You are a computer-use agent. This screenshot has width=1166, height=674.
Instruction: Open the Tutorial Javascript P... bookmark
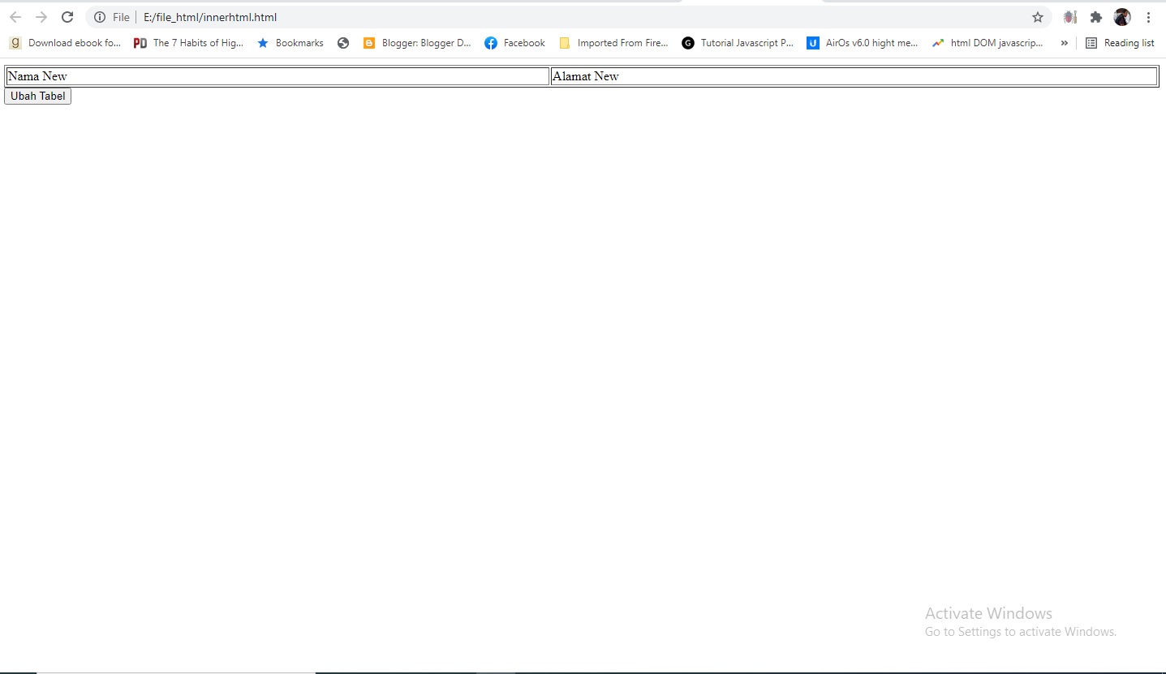coord(738,42)
